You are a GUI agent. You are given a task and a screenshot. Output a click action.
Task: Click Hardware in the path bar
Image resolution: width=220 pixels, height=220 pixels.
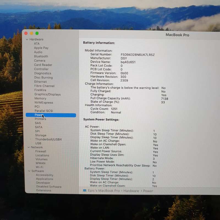(131, 191)
